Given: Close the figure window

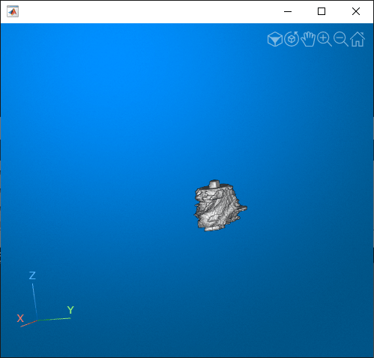Looking at the screenshot, I should click(356, 11).
